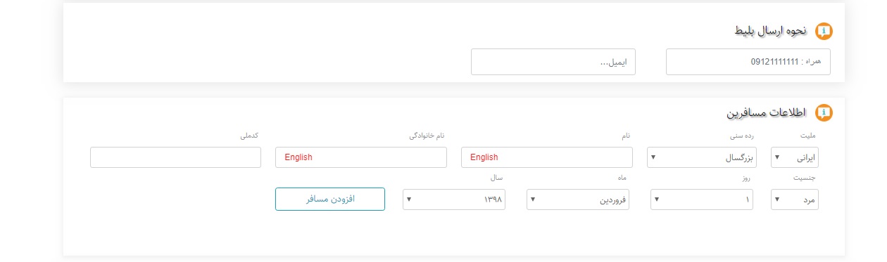Click into the ایمیل email field
Screen dimensions: 887x262
point(553,62)
